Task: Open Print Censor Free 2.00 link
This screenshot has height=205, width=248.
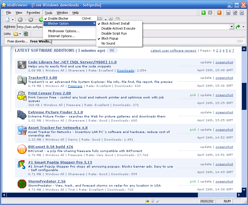Action: click(x=50, y=93)
